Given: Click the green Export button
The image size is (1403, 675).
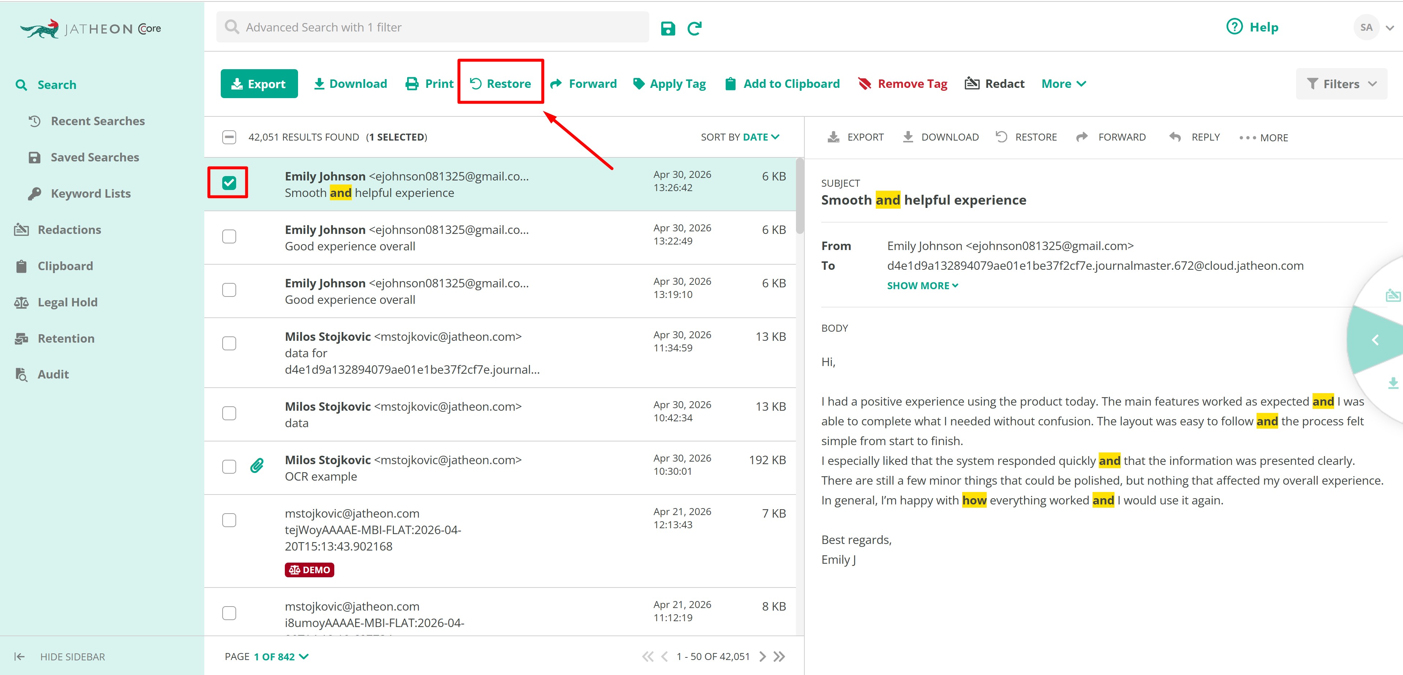Looking at the screenshot, I should [259, 84].
